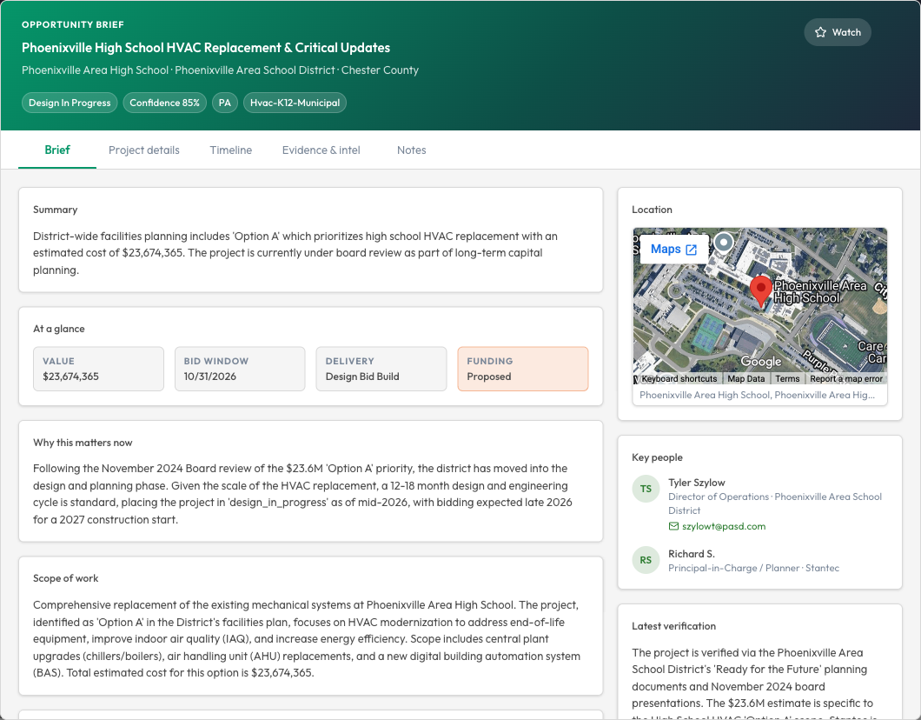The height and width of the screenshot is (720, 921).
Task: Click the Scope of work heading
Action: (66, 578)
